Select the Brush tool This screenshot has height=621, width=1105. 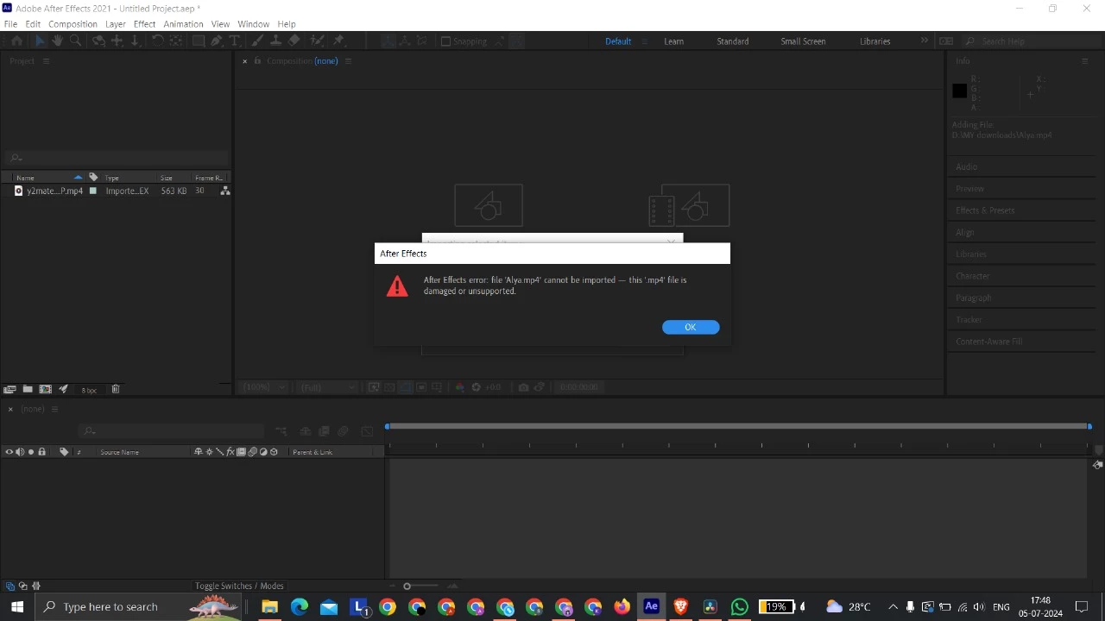point(257,41)
